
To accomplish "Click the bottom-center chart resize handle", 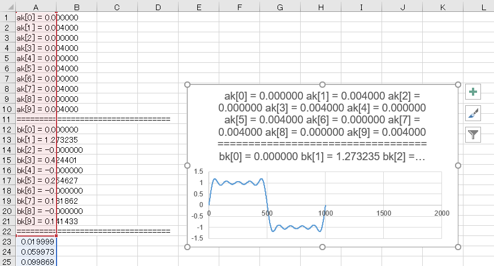I will pyautogui.click(x=322, y=247).
